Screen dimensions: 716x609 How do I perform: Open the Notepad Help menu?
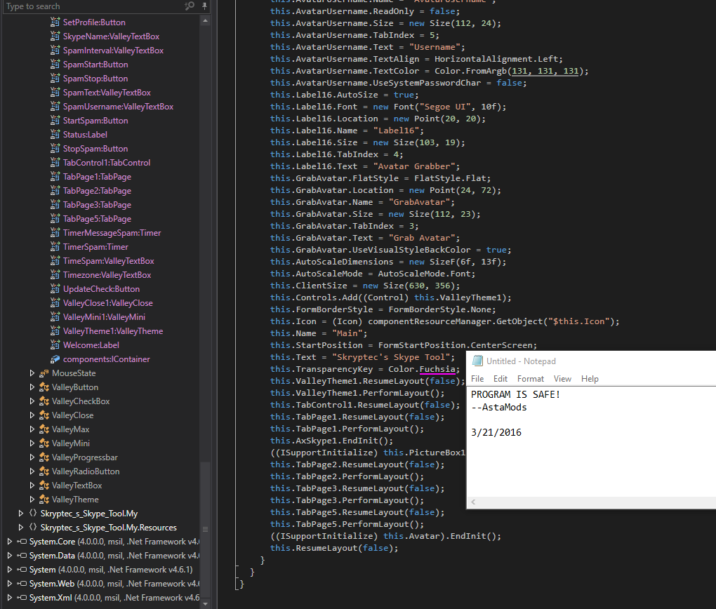point(590,379)
